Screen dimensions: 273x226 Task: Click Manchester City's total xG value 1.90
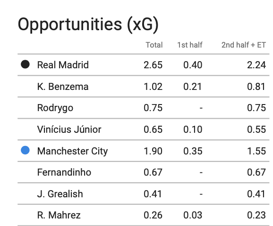coord(153,151)
